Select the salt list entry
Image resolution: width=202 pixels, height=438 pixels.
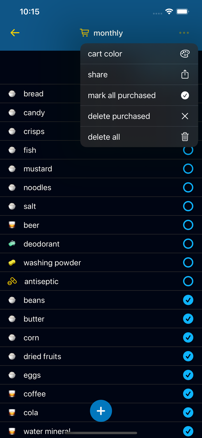[30, 206]
